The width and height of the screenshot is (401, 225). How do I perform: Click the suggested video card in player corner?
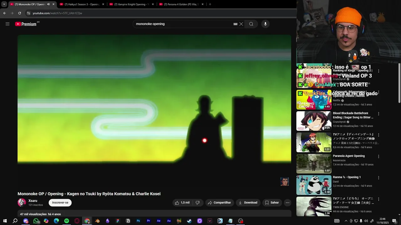click(x=284, y=182)
